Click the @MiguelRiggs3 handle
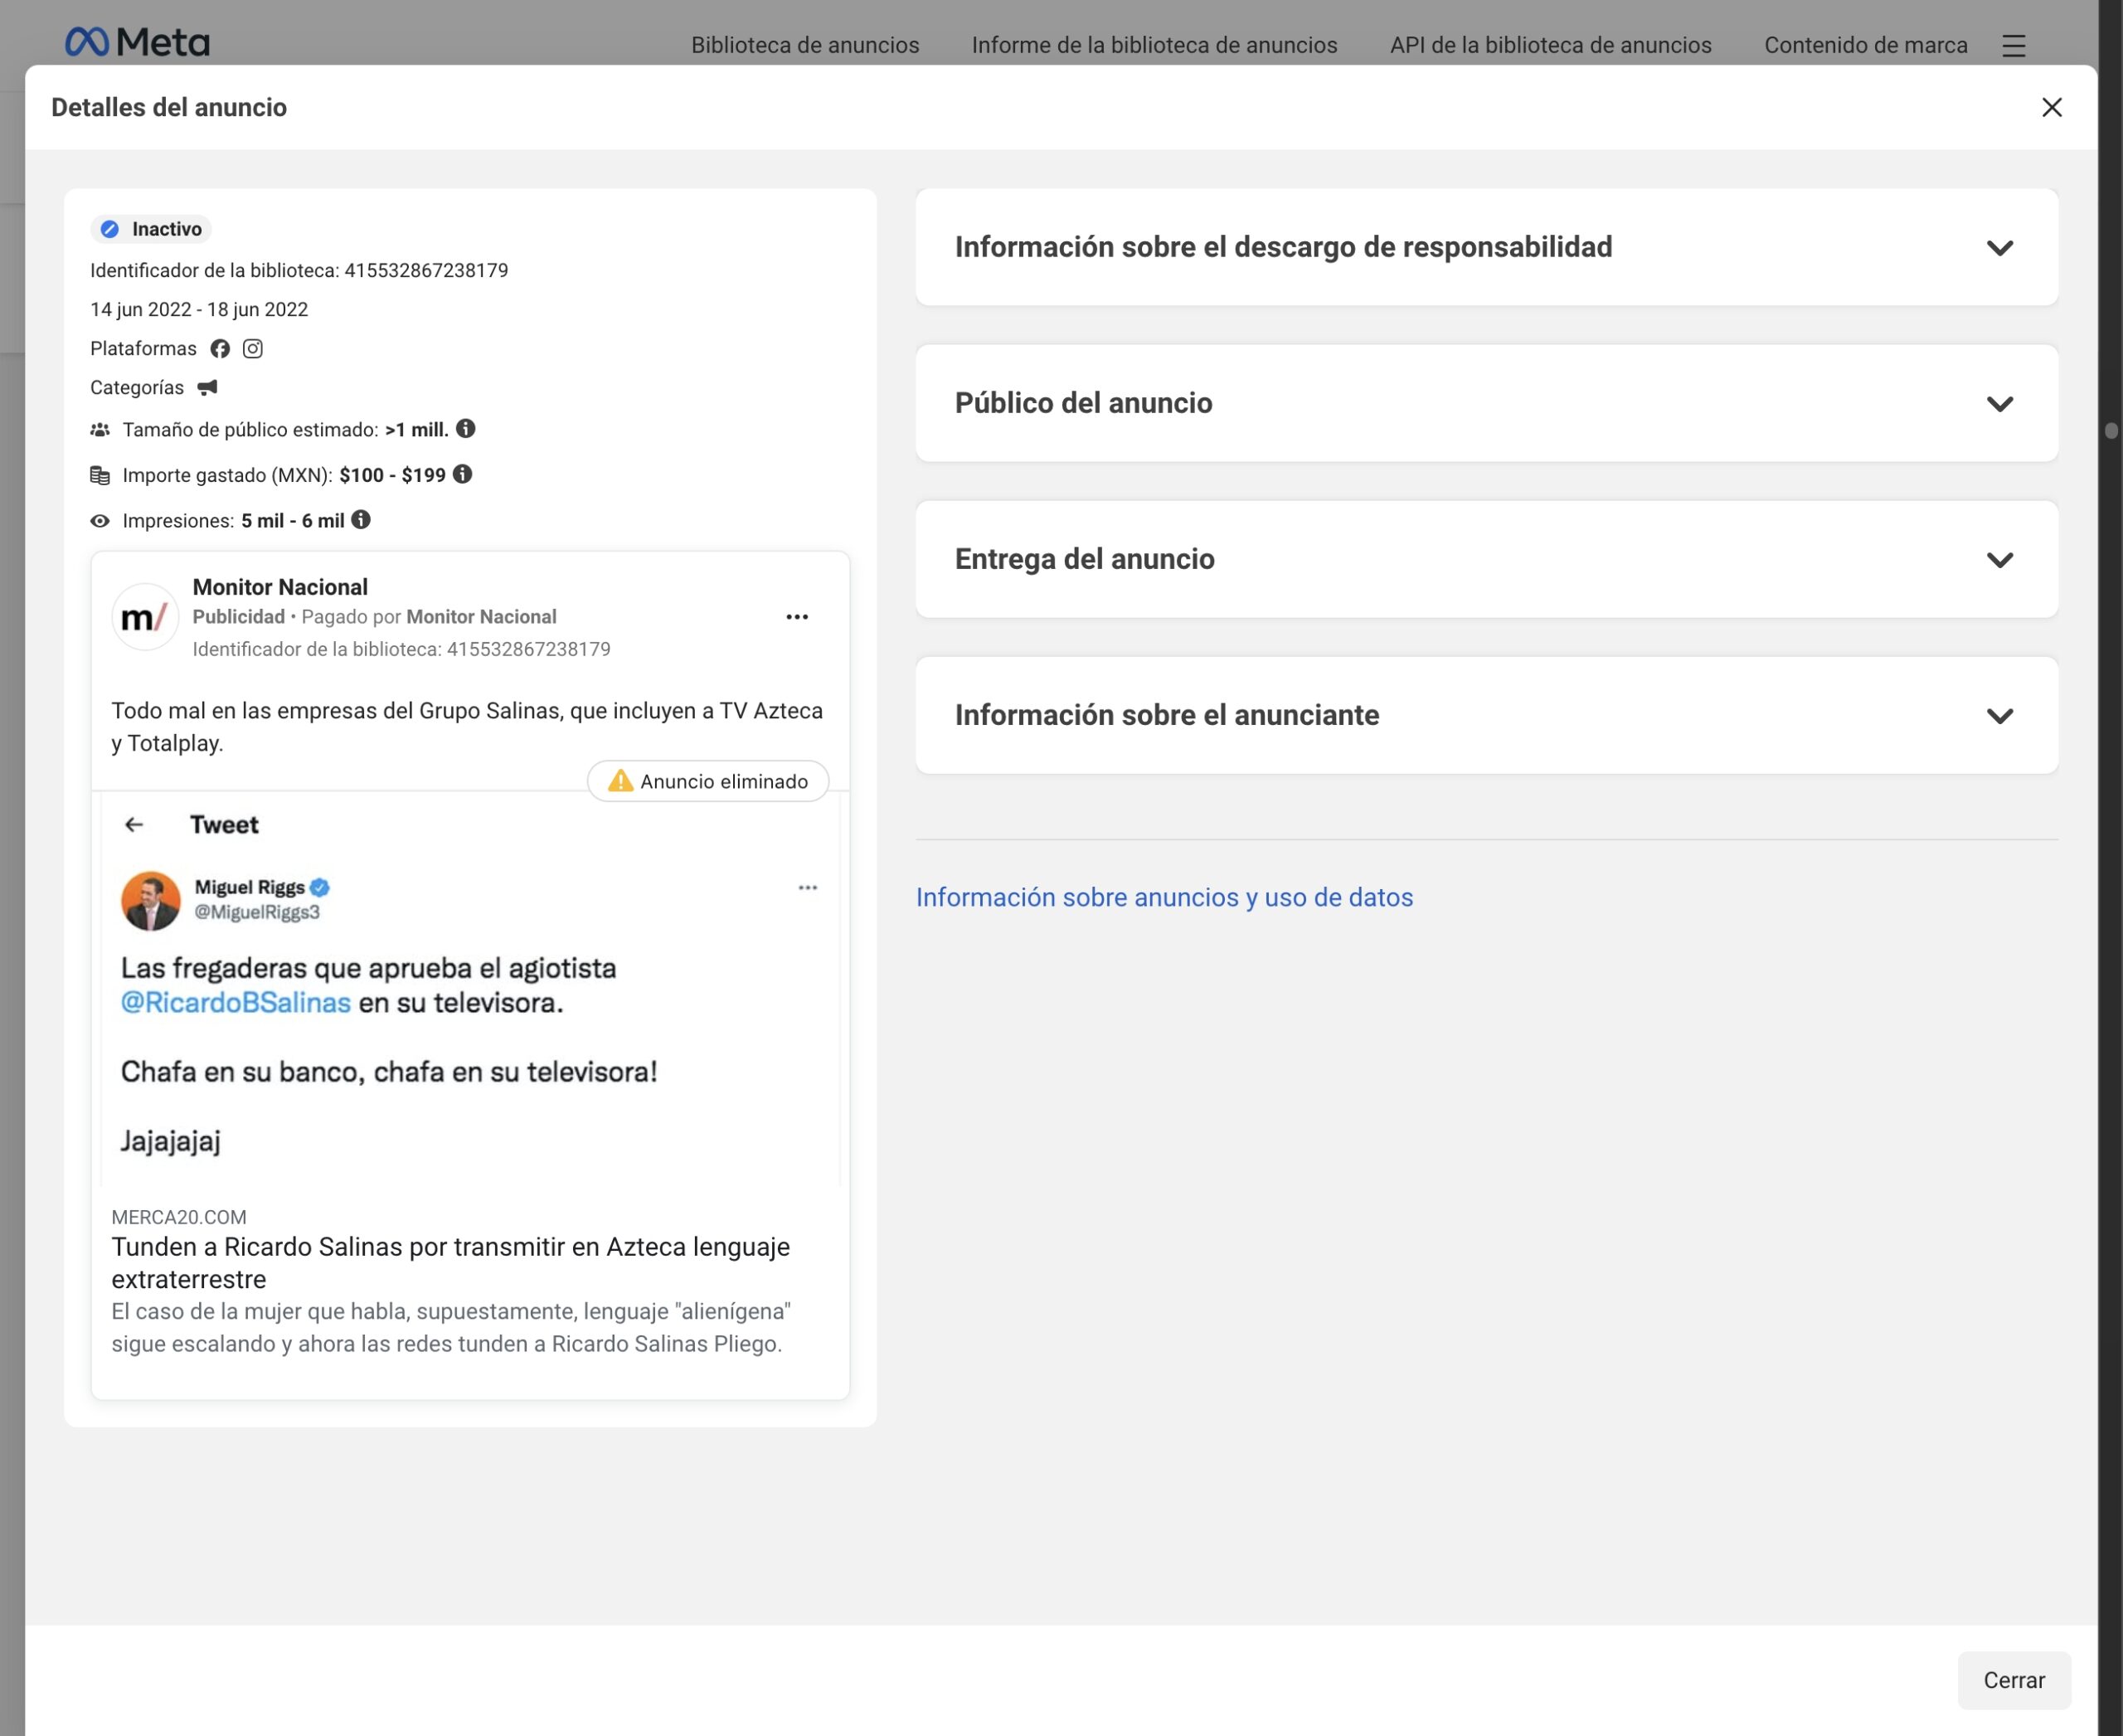 pyautogui.click(x=257, y=912)
